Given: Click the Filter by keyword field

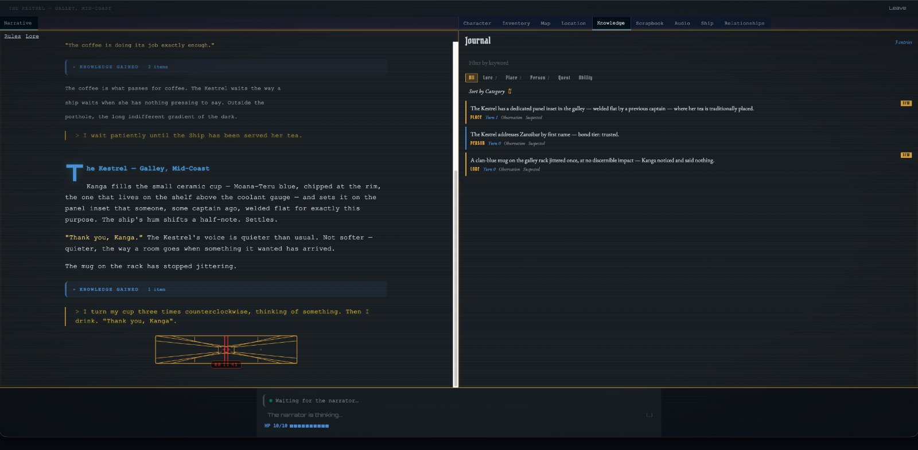Looking at the screenshot, I should coord(688,63).
